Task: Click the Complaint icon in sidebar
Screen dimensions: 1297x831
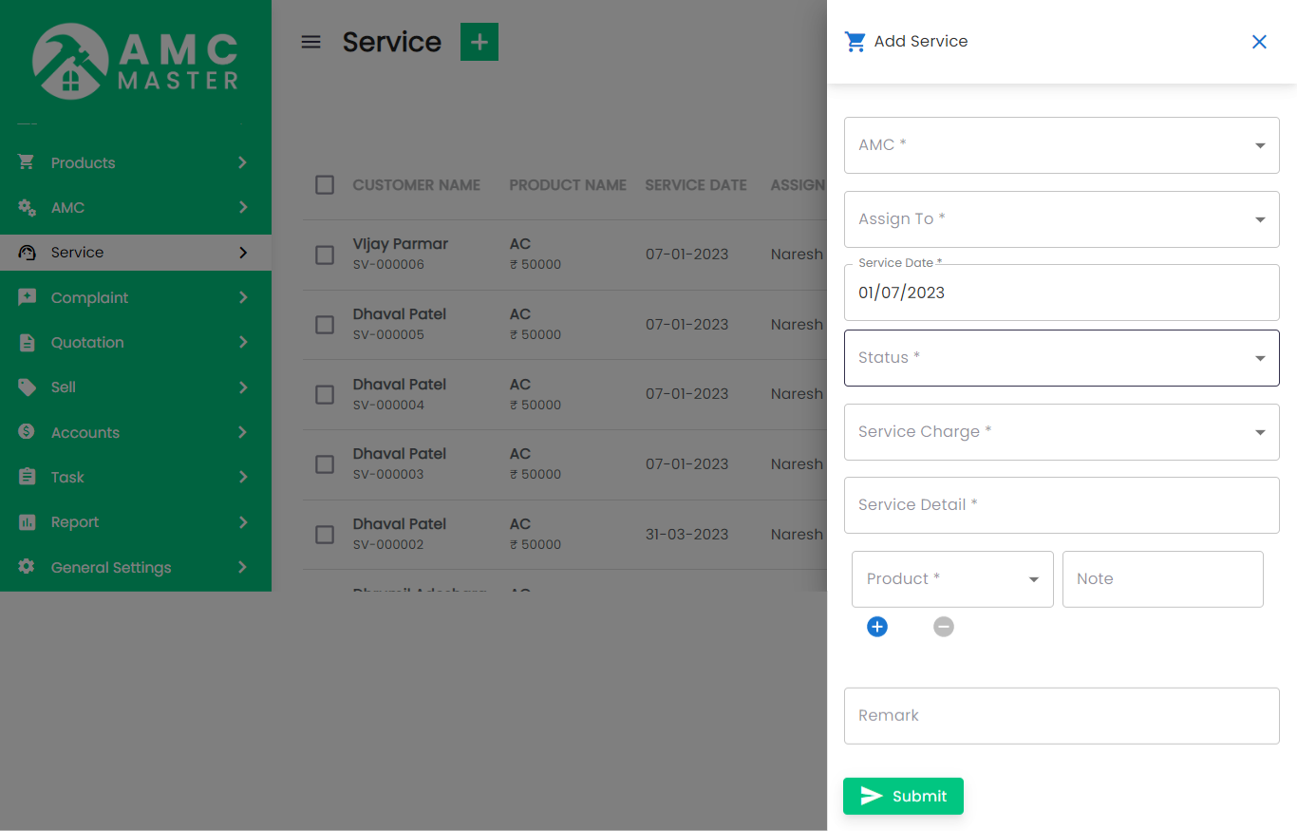Action: point(27,297)
